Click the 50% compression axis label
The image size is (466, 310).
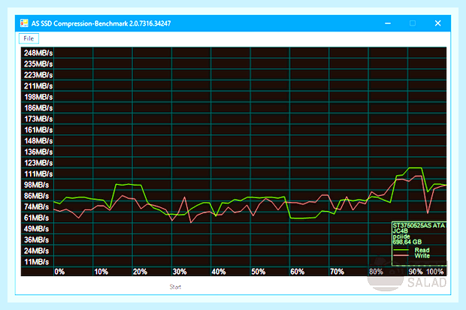coord(259,272)
